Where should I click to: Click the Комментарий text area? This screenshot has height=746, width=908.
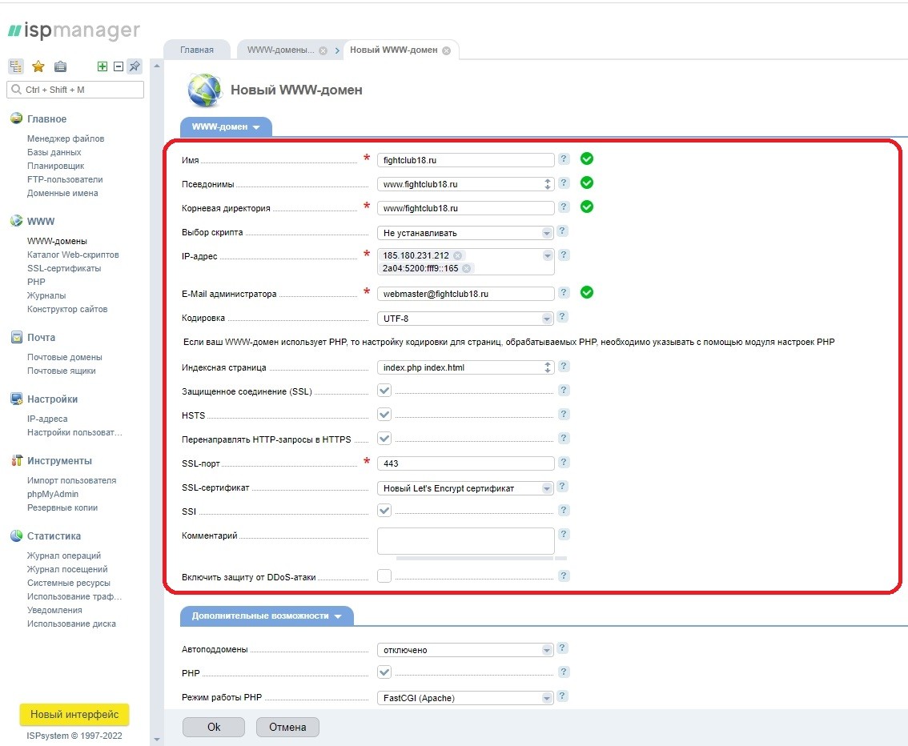point(465,540)
